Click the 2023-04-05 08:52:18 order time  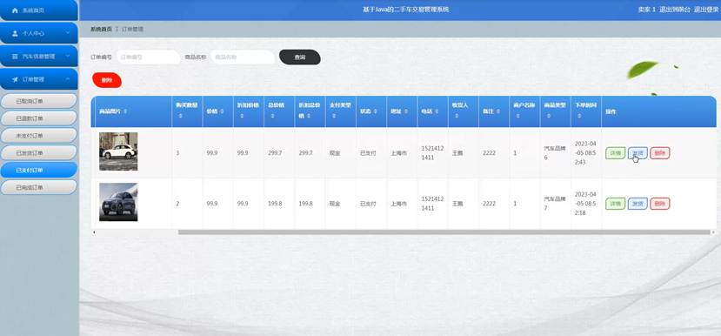click(585, 204)
